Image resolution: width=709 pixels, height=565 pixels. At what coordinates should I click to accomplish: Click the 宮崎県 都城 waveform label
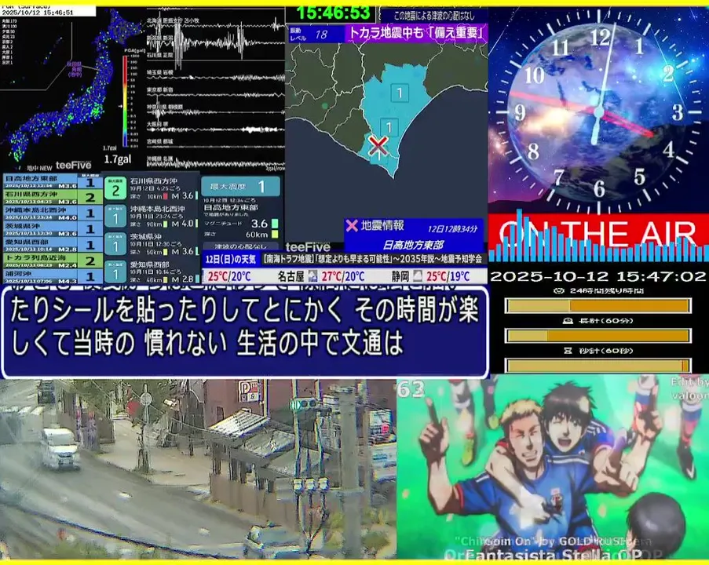159,141
